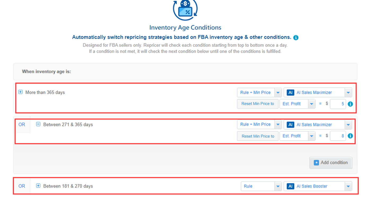Screen dimensions: 369x202
Task: Click the AI badge on the first AI Sales Maximizer
Action: point(290,92)
